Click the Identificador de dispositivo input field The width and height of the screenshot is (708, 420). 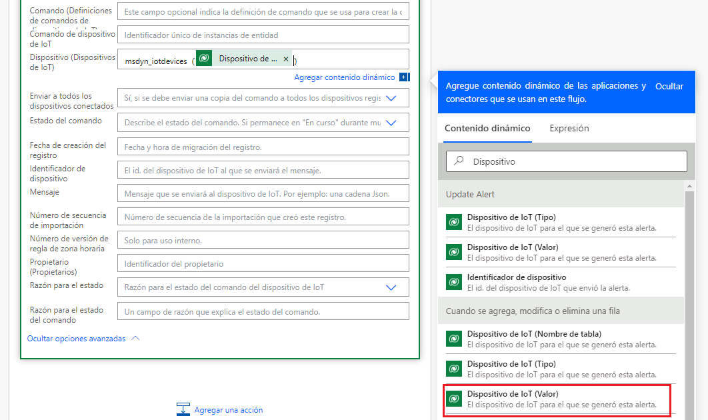(x=263, y=170)
